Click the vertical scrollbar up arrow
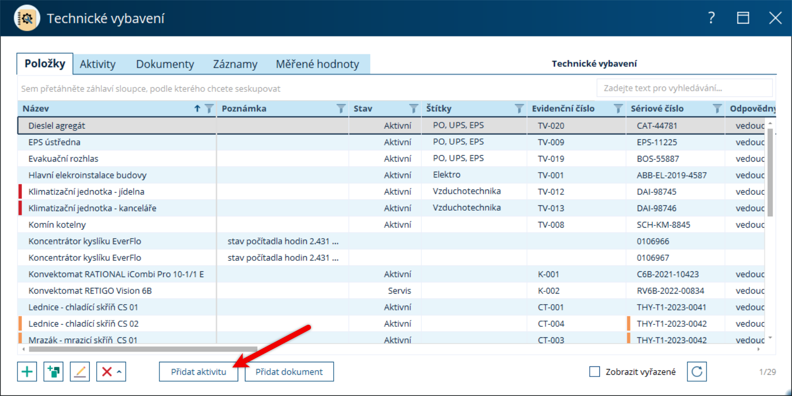This screenshot has width=792, height=396. pos(770,123)
